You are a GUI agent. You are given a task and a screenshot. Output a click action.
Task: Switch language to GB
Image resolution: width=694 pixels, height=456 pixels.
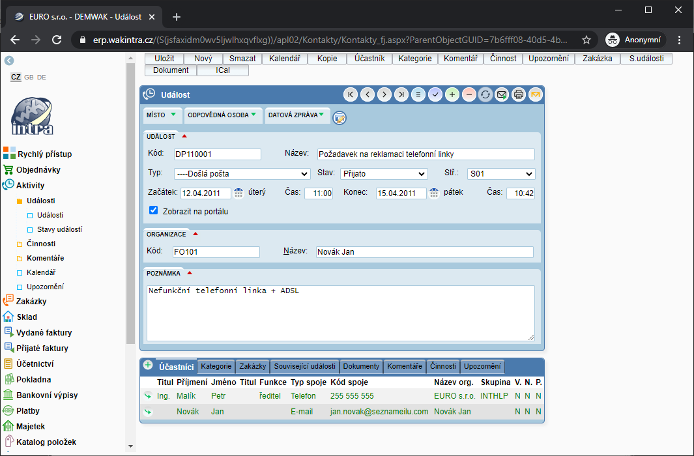[29, 78]
